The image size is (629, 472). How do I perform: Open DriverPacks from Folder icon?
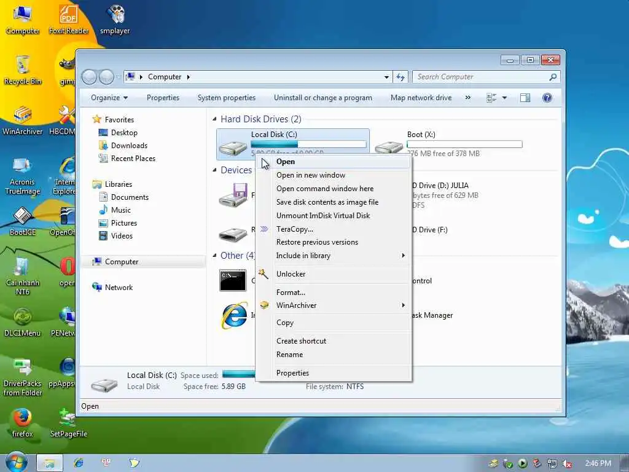pos(23,377)
